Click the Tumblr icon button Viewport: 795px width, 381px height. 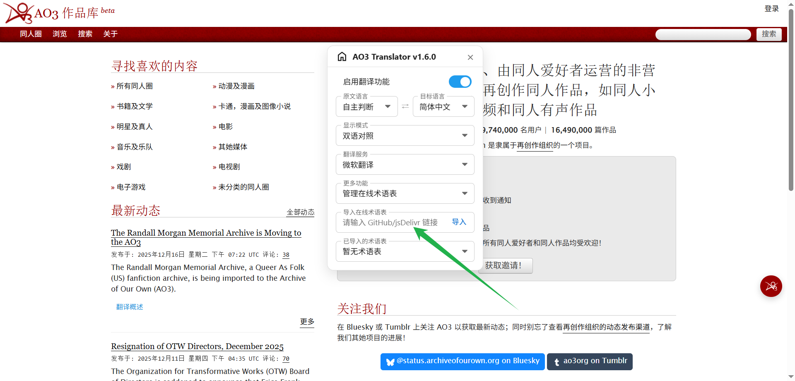pos(557,362)
